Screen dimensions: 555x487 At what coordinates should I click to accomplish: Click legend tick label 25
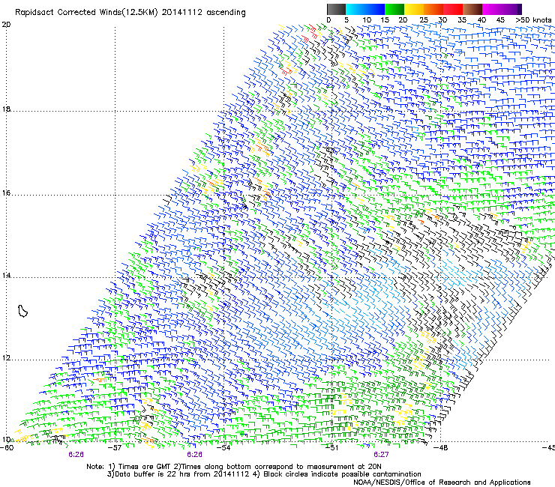(x=424, y=20)
